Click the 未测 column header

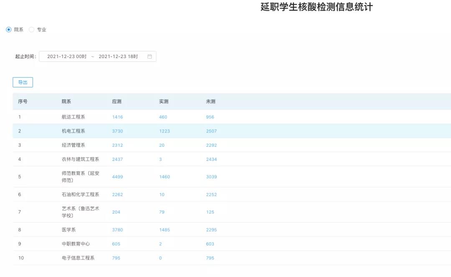click(x=210, y=101)
